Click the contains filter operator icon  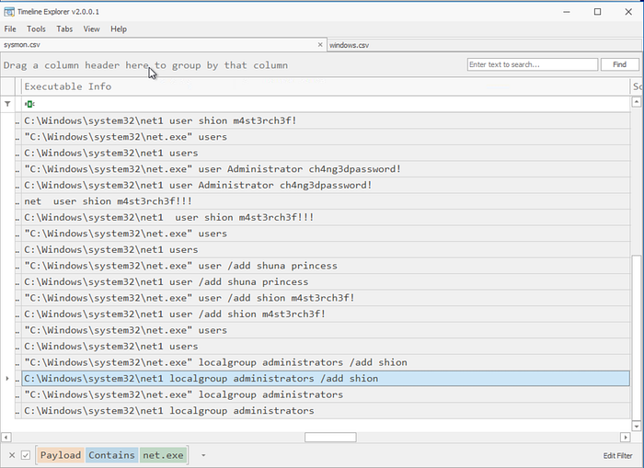(x=29, y=104)
